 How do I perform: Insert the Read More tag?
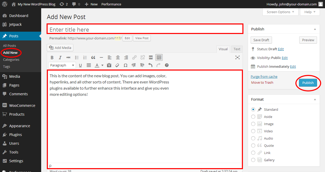click(x=151, y=57)
